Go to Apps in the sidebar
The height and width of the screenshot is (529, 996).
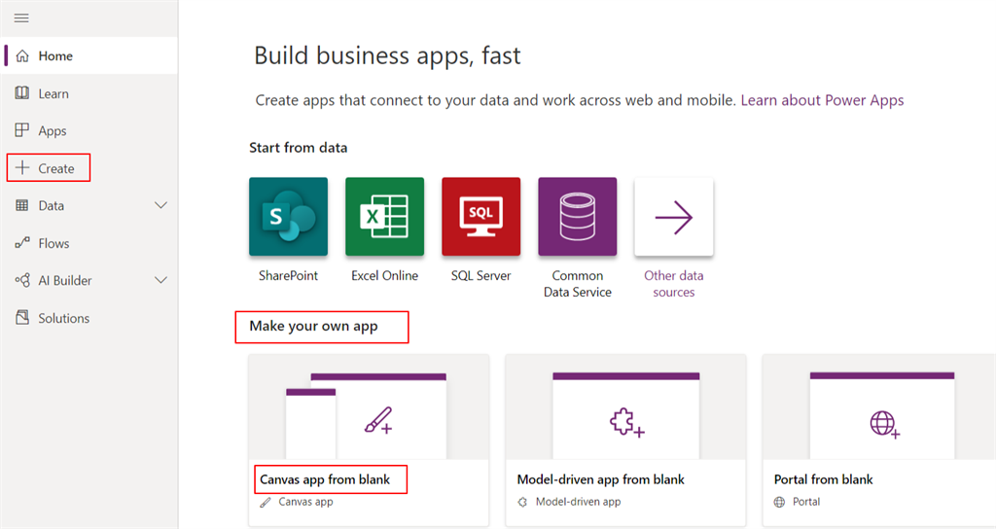click(x=53, y=131)
